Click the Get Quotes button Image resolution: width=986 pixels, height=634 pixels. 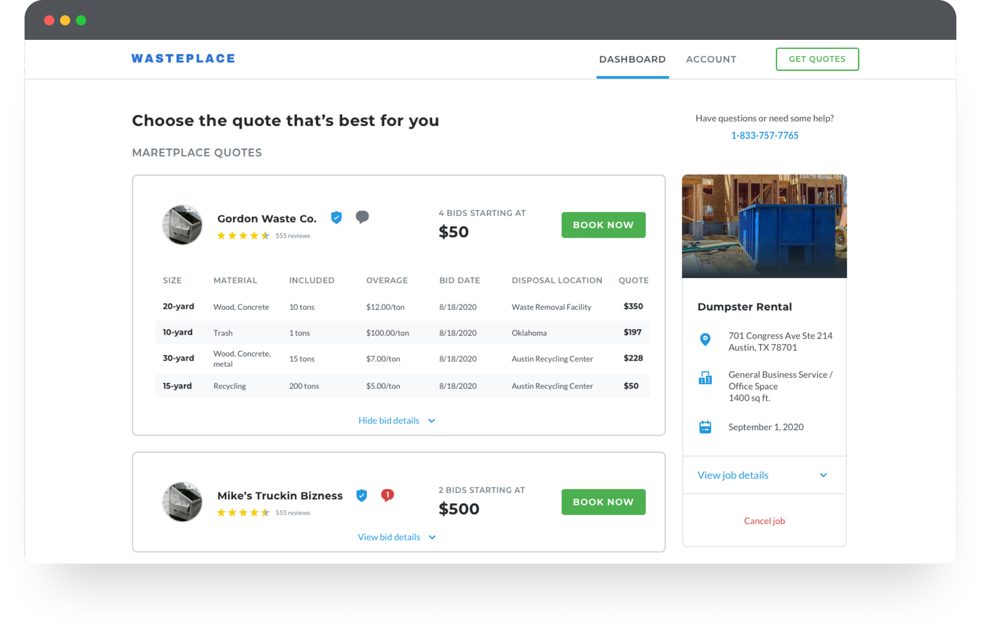click(x=817, y=59)
